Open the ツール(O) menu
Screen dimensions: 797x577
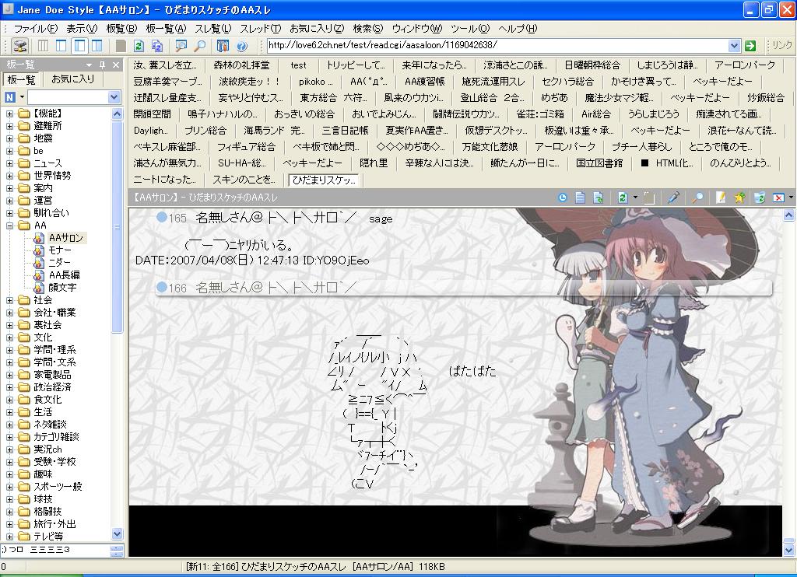coord(470,29)
